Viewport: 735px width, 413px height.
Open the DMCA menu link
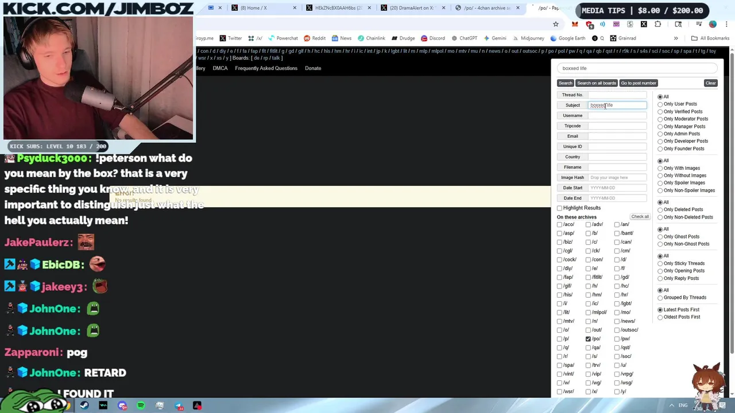[220, 68]
